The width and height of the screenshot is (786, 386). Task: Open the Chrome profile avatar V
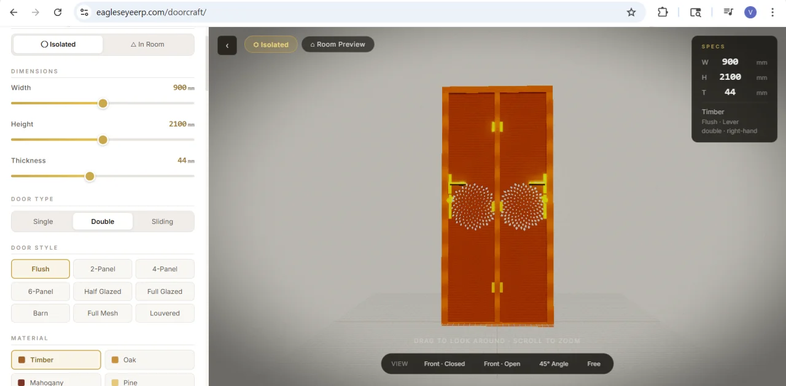750,12
